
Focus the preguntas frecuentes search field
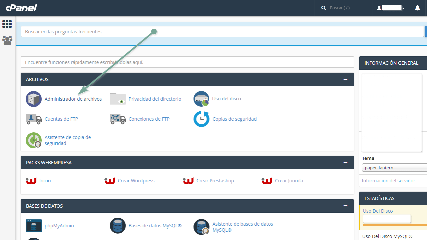222,31
